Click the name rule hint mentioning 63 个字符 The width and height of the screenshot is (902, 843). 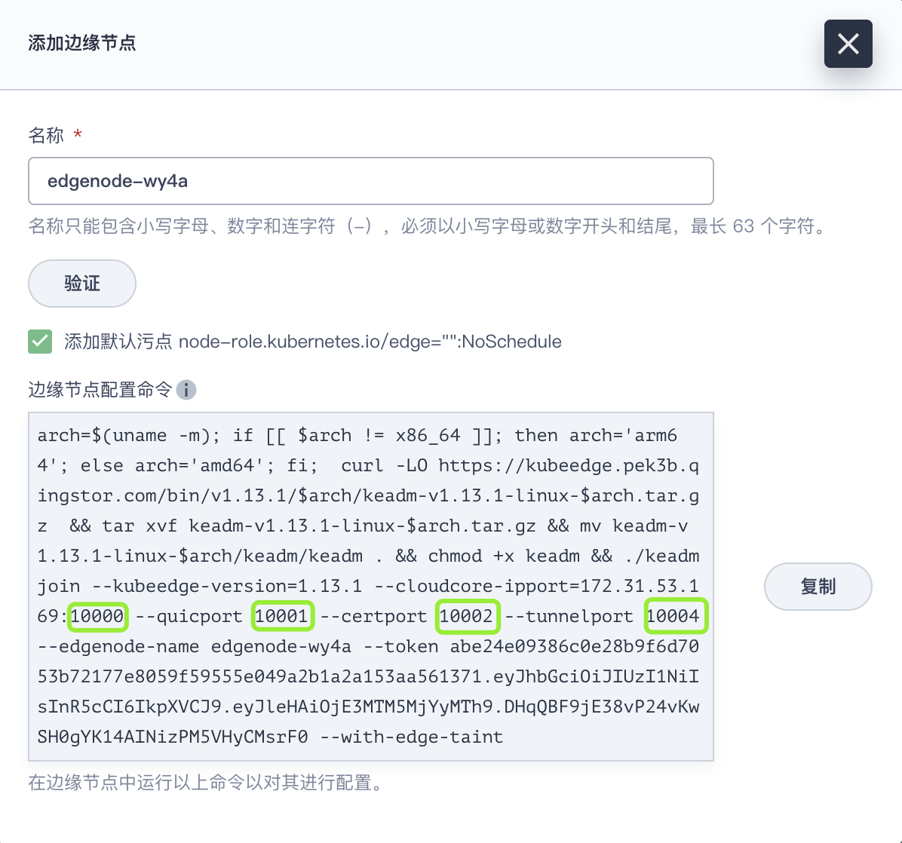tap(426, 226)
